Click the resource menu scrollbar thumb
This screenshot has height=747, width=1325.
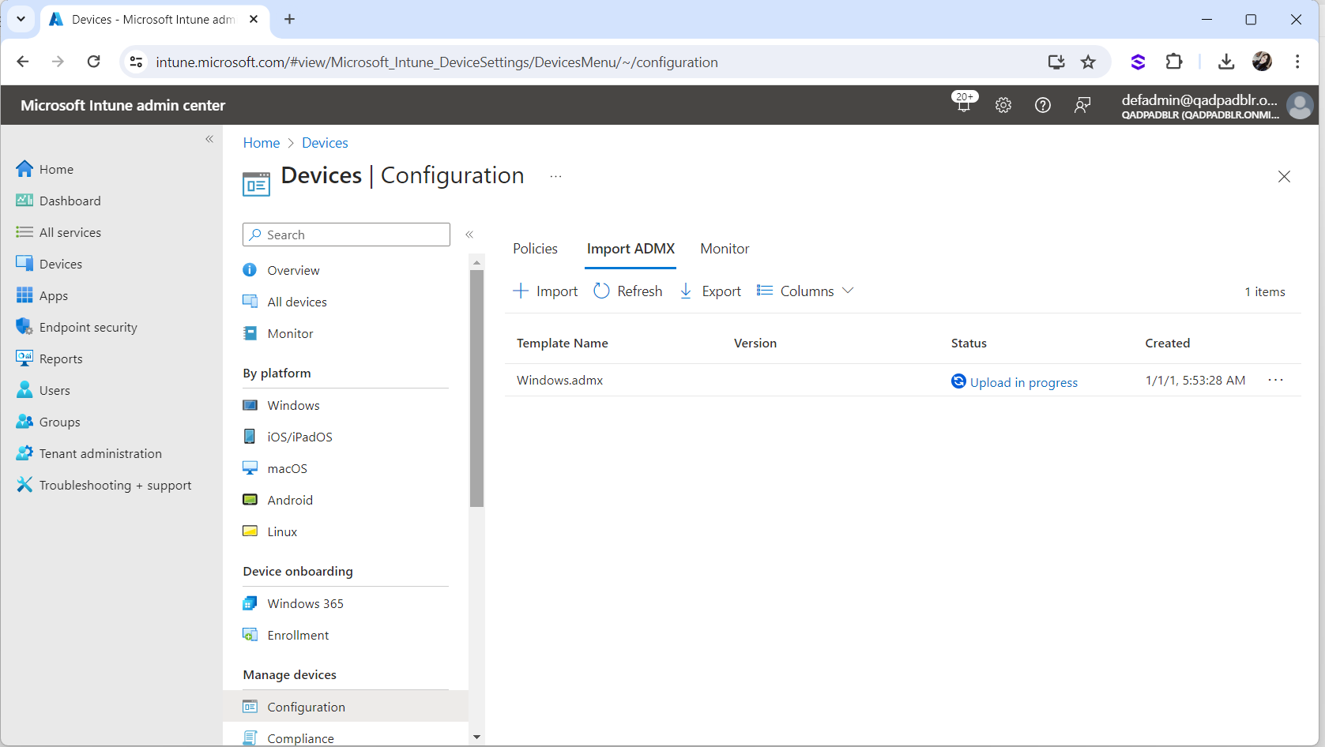(476, 387)
